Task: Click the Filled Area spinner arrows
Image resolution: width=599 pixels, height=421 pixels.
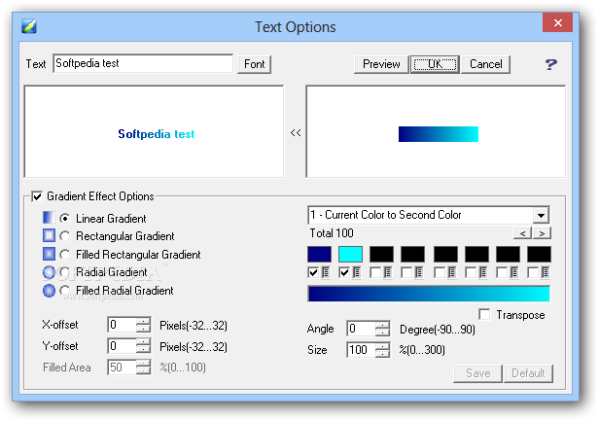Action: coord(143,368)
